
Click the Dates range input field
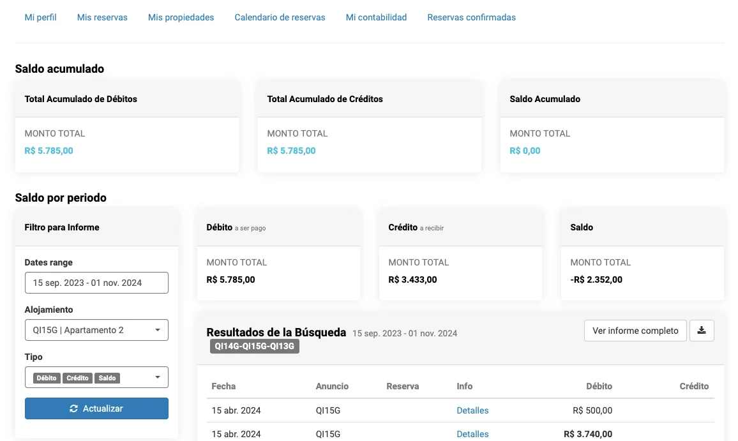pyautogui.click(x=96, y=283)
